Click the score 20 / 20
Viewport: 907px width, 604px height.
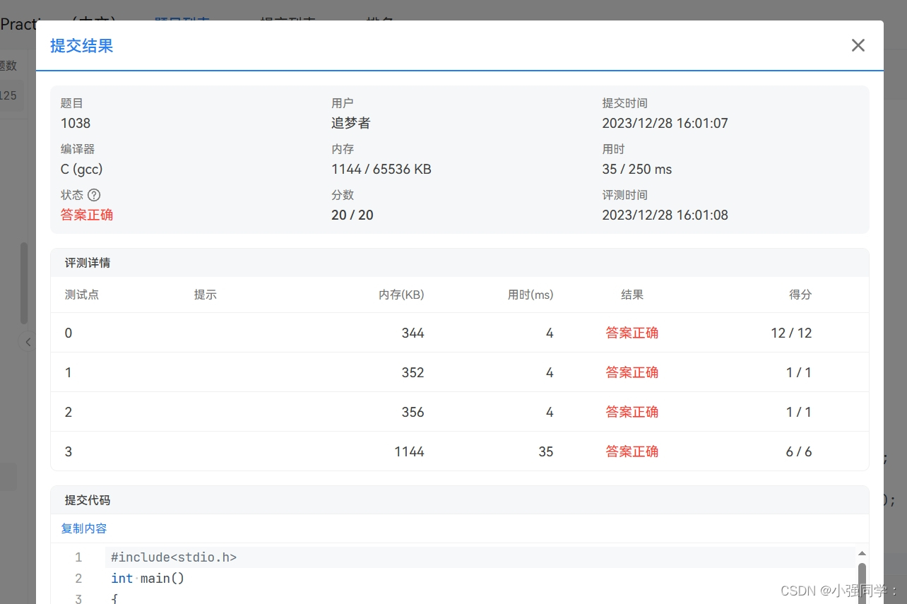click(x=352, y=215)
